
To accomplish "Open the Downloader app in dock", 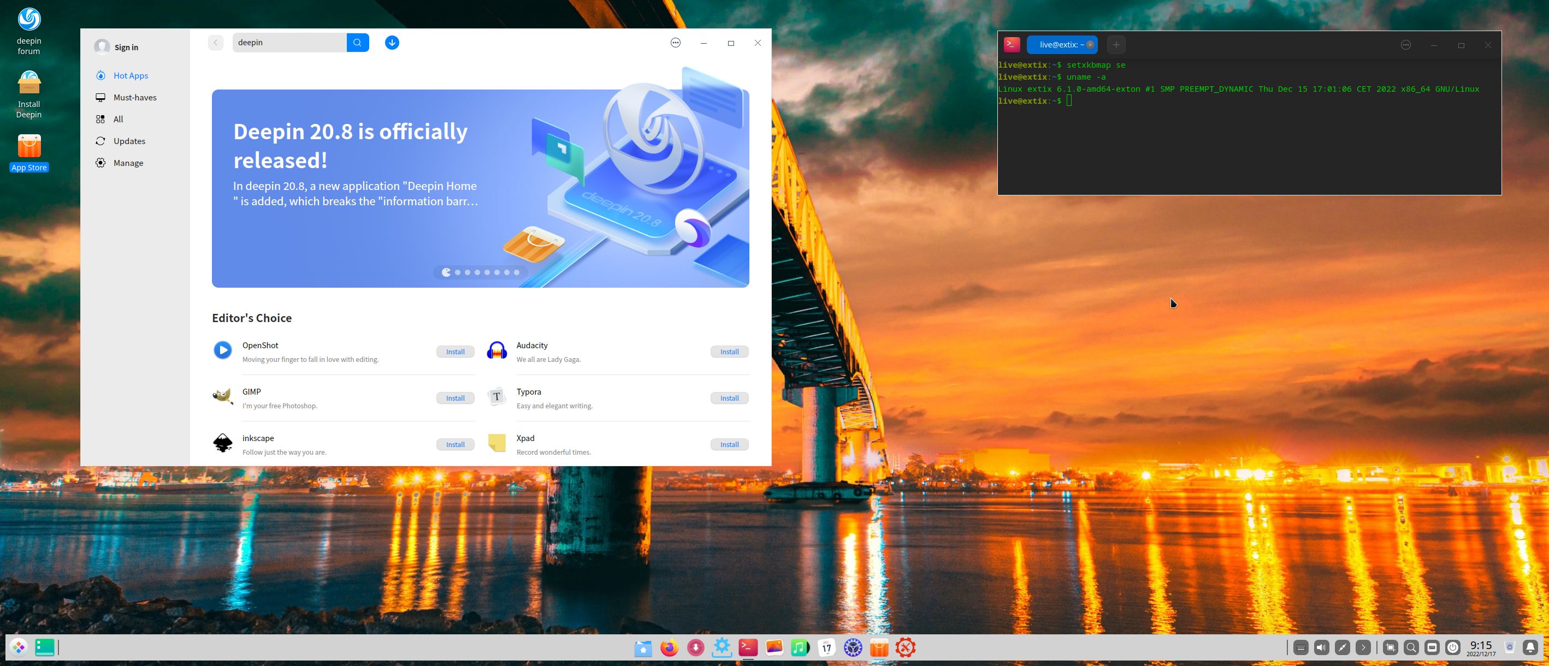I will [696, 647].
